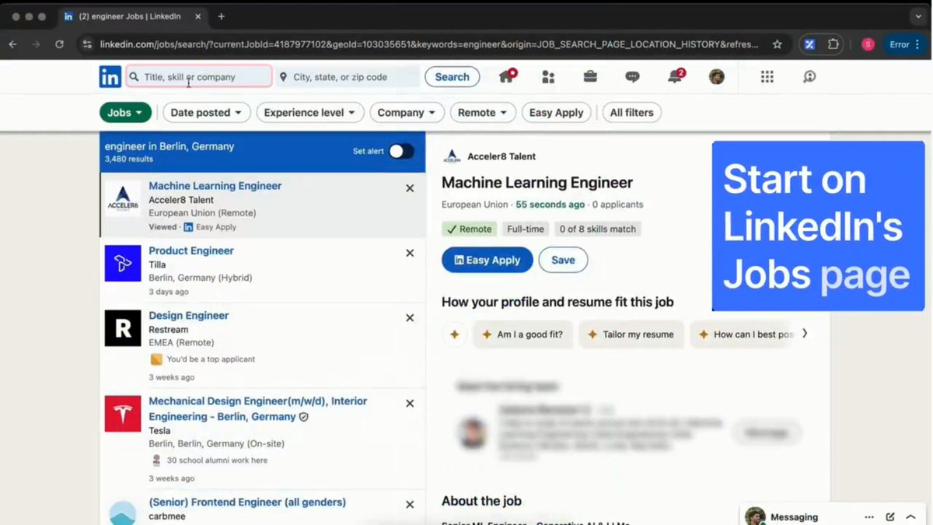Open the browser extensions puzzle icon
Viewport: 933px width, 525px height.
coord(833,44)
